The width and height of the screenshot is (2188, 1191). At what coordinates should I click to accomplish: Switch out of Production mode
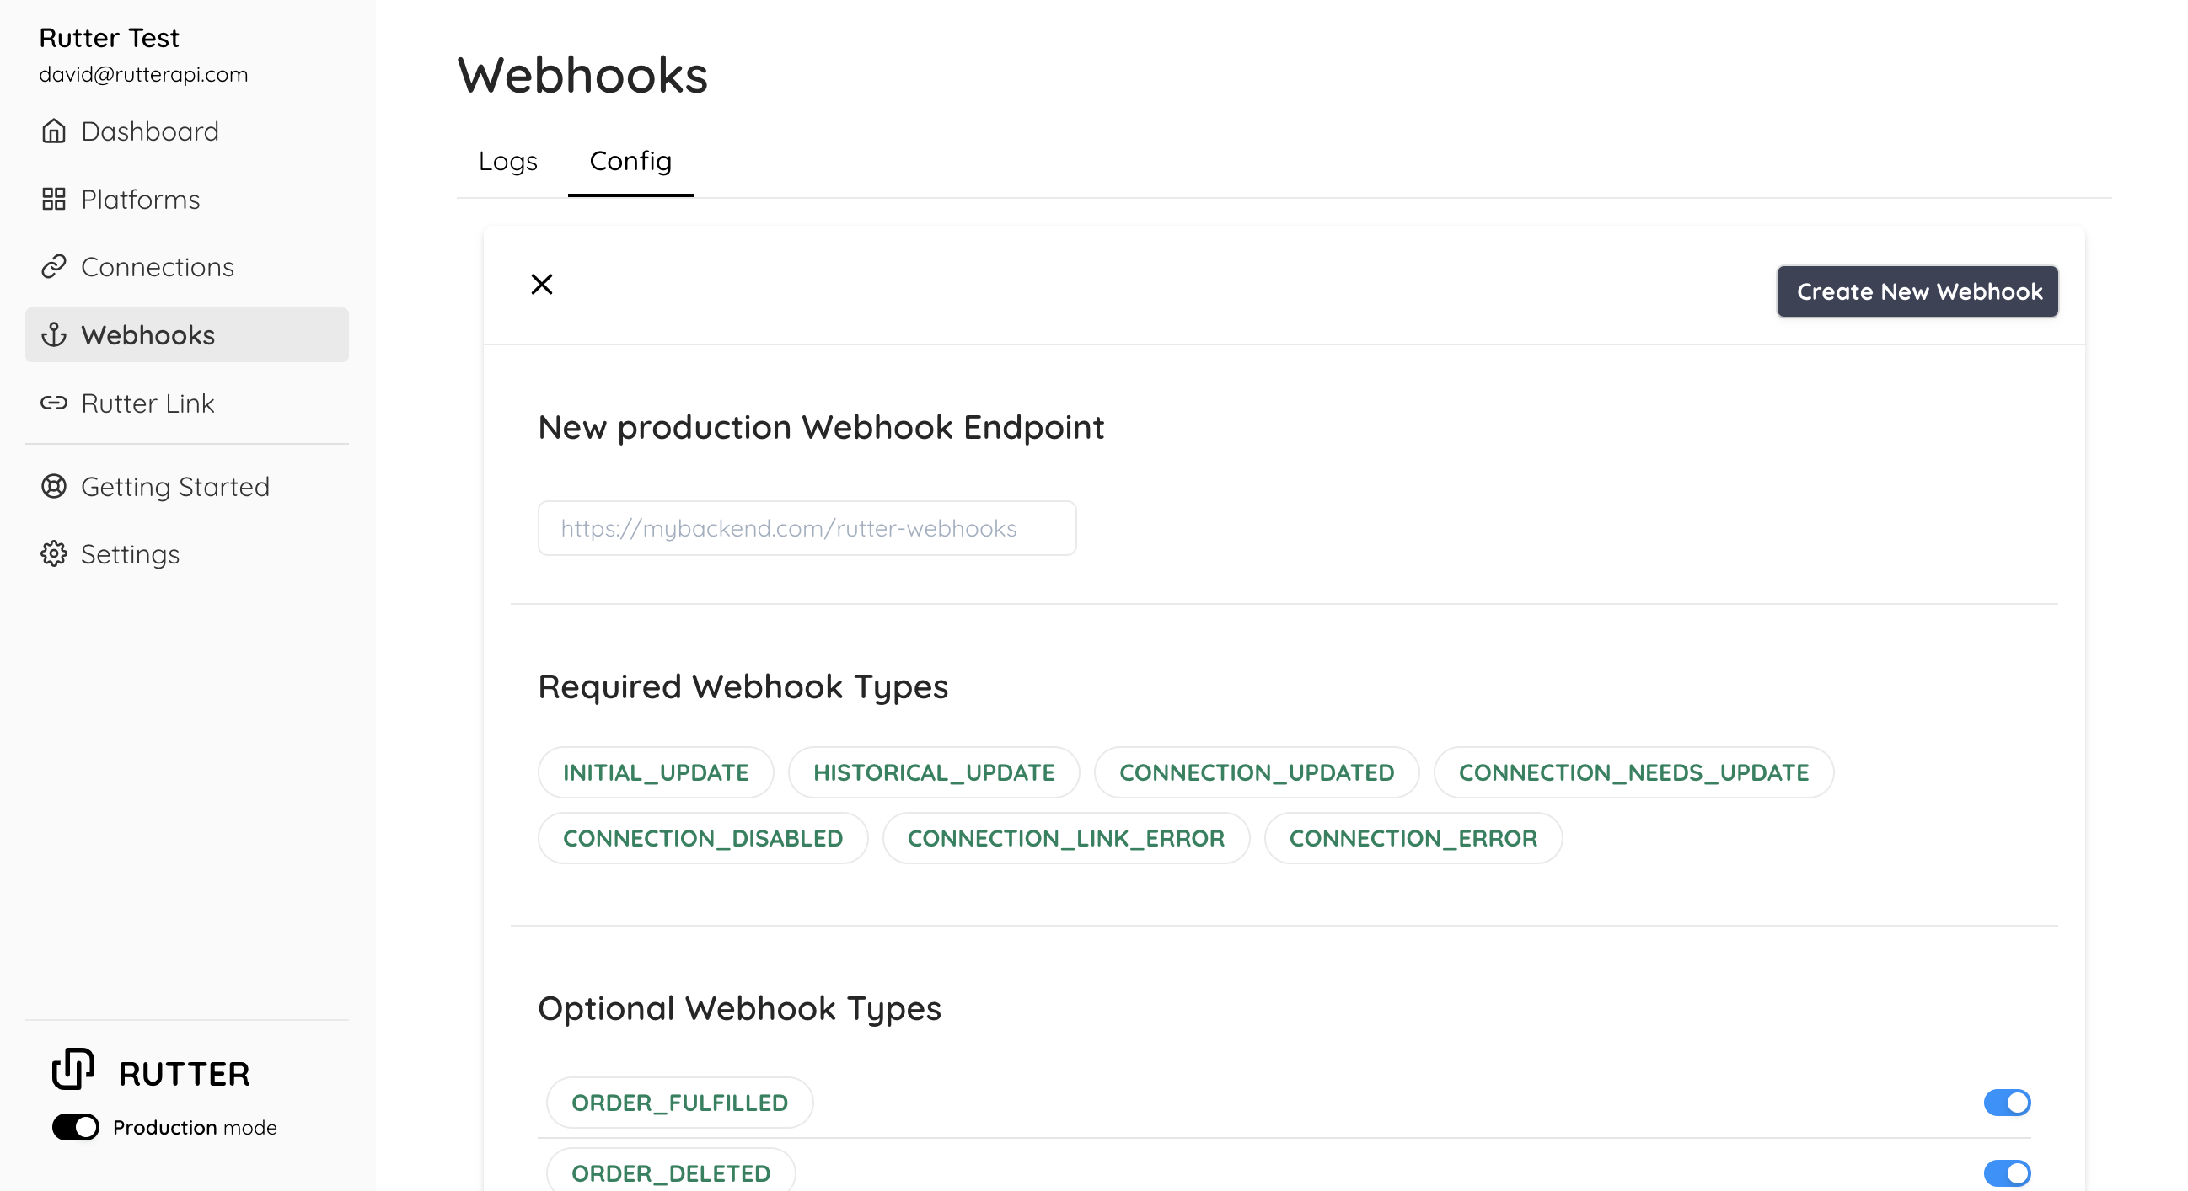coord(75,1127)
